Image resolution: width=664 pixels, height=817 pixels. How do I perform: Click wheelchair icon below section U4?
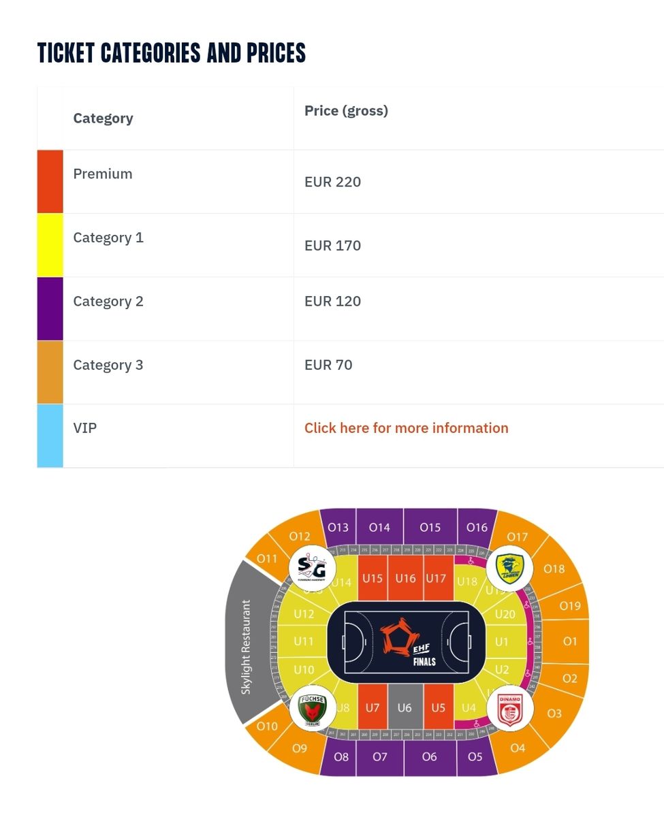[476, 724]
